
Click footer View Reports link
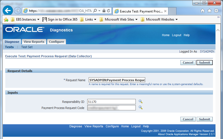94,126
